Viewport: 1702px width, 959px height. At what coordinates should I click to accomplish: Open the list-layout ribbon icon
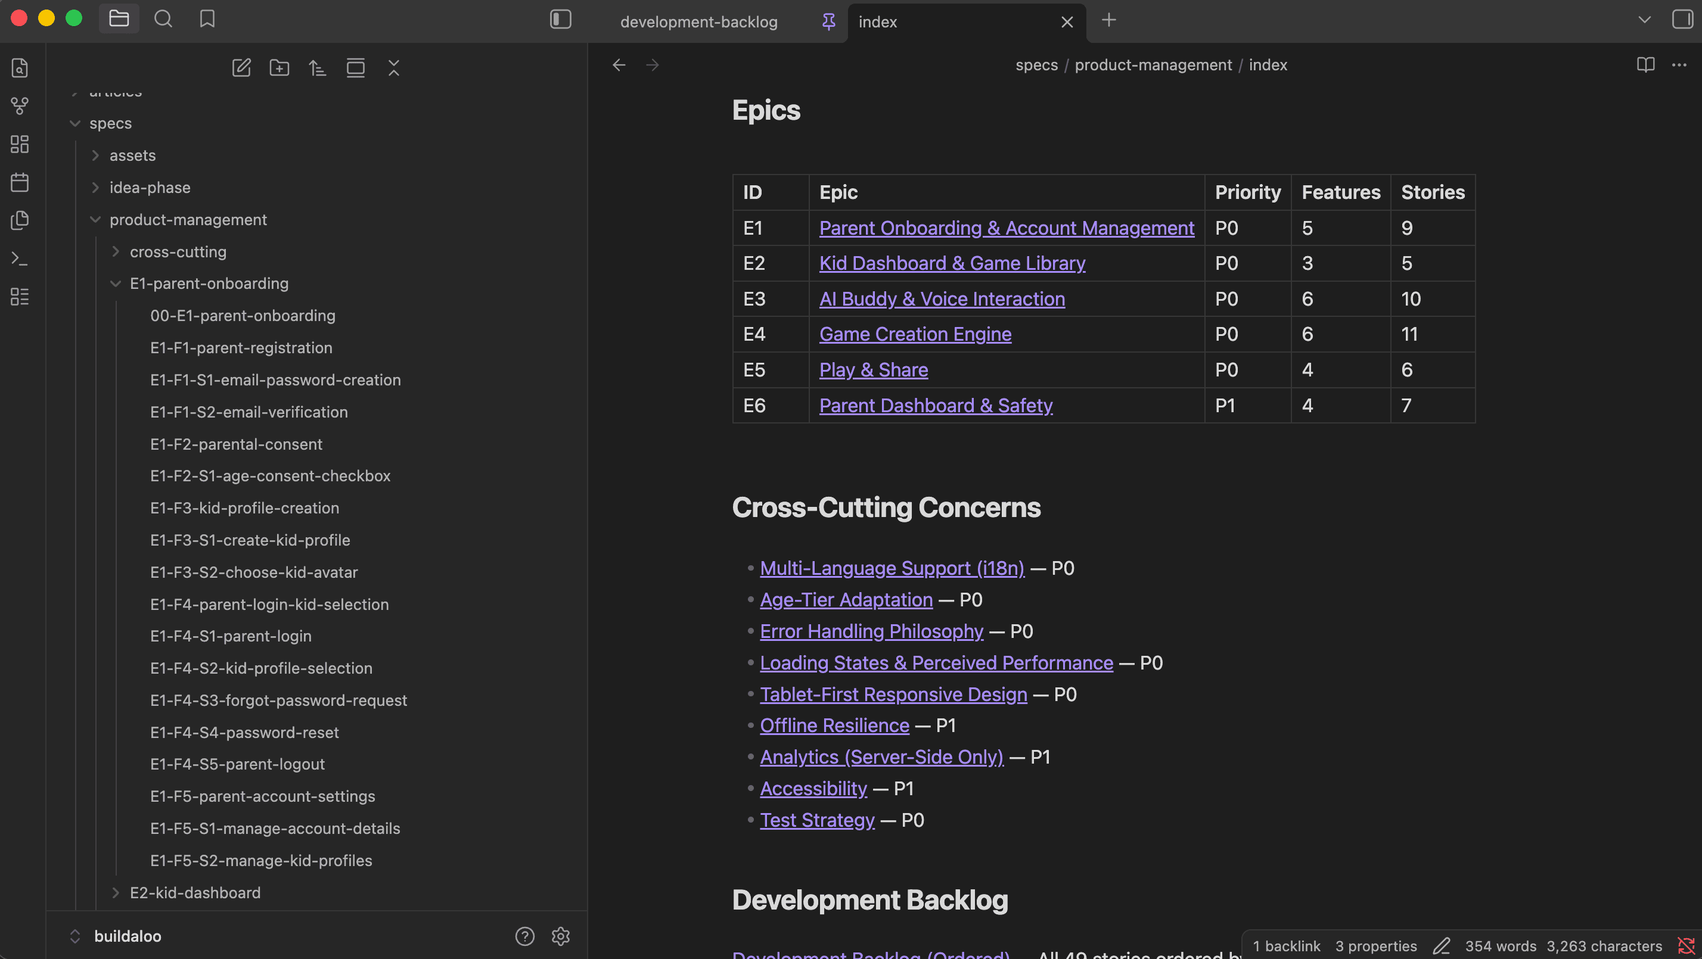pyautogui.click(x=20, y=297)
